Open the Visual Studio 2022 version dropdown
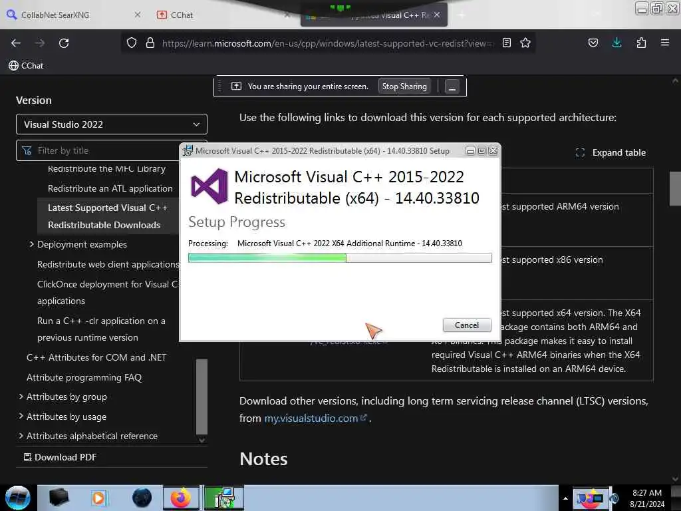 (112, 124)
